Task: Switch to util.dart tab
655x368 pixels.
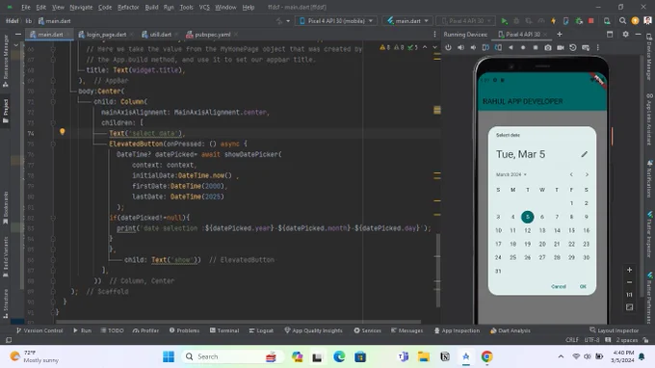Action: (x=160, y=35)
